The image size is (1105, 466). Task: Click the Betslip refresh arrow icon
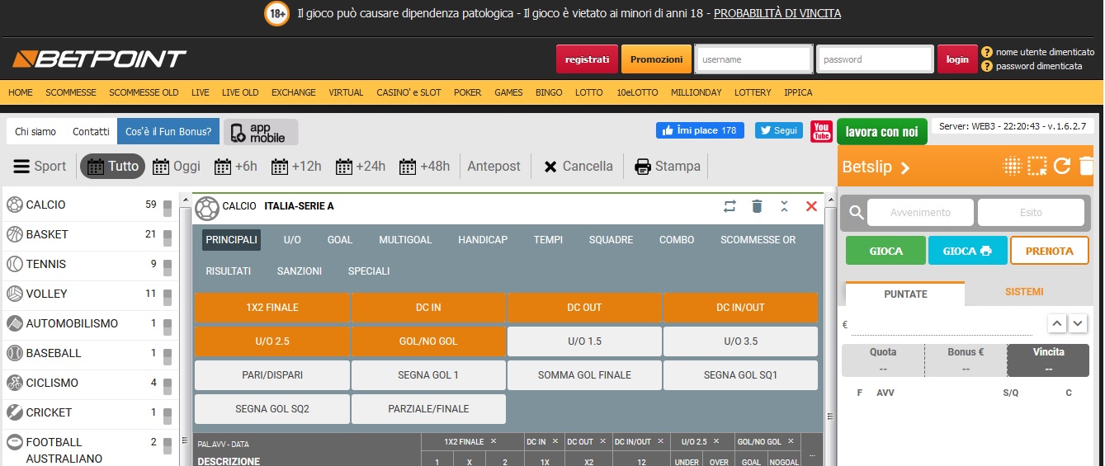[x=1062, y=166]
